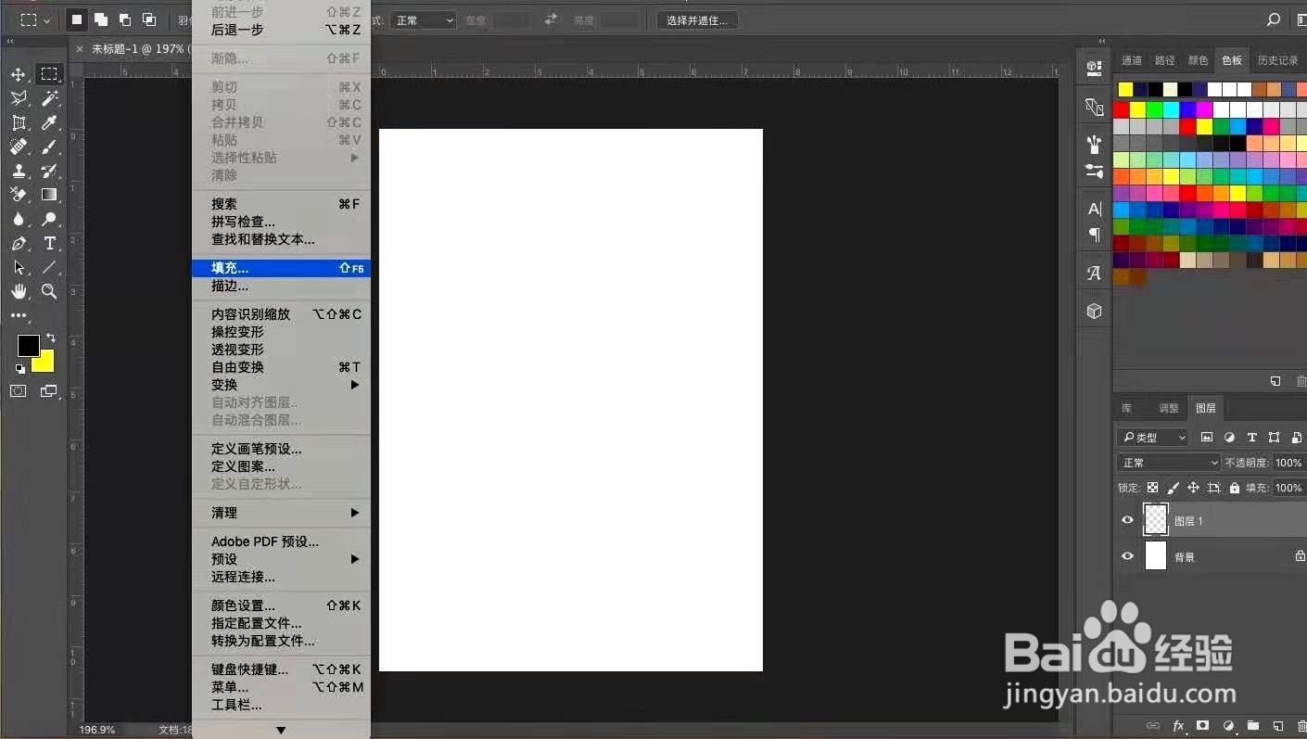Open the 样式 正常 dropdown in options bar

pyautogui.click(x=423, y=20)
